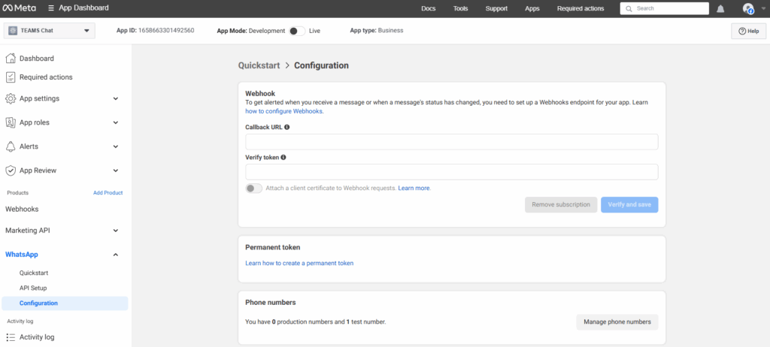Click the Meta logo

coord(19,8)
